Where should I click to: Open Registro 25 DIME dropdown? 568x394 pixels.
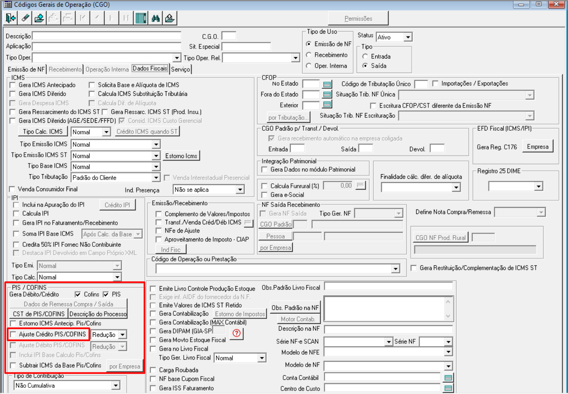[x=539, y=187]
